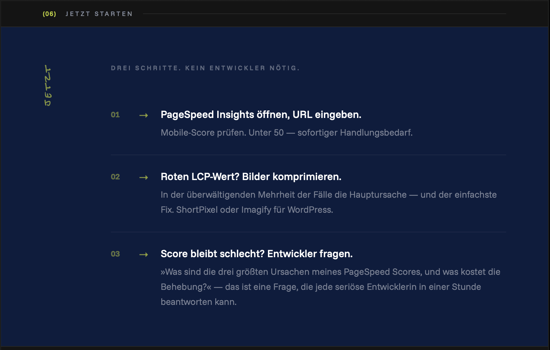The width and height of the screenshot is (550, 350).
Task: Click the arrow icon beside step 01
Action: click(x=144, y=115)
